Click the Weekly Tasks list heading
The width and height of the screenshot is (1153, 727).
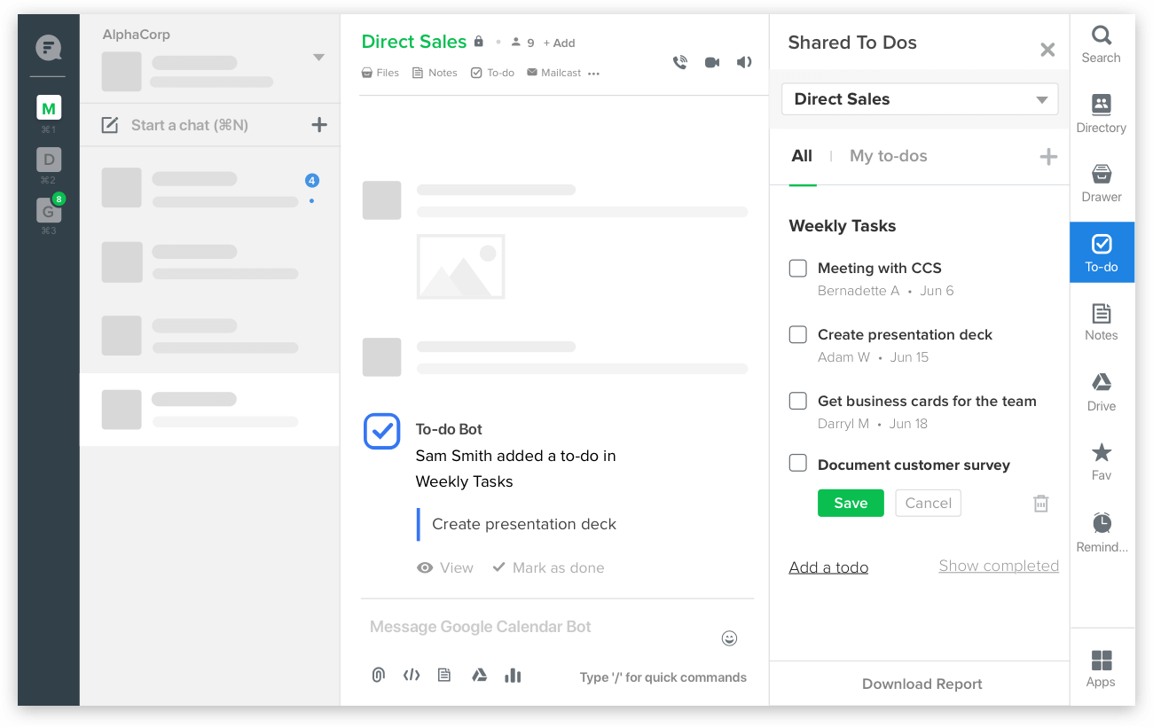click(x=843, y=226)
